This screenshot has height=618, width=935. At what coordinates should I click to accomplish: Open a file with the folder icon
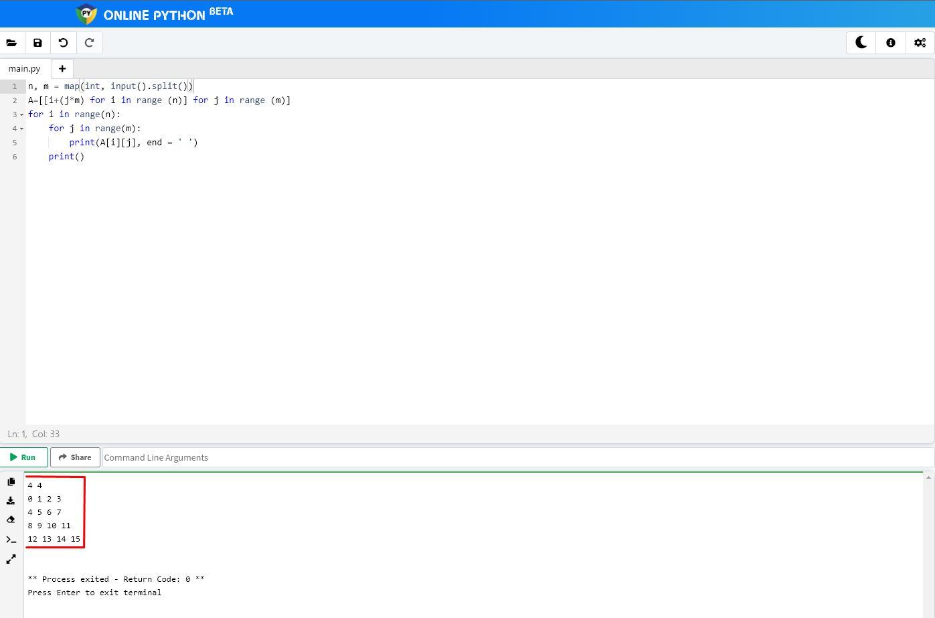pos(11,43)
